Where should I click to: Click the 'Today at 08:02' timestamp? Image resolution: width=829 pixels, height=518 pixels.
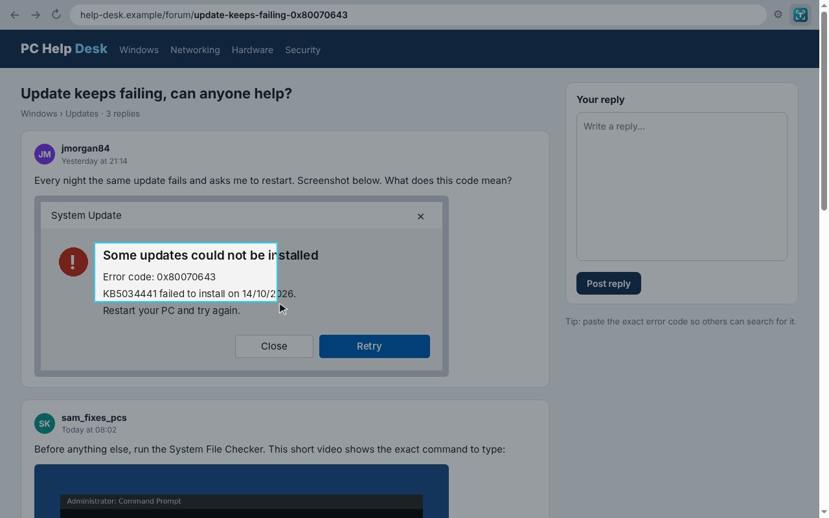point(89,430)
